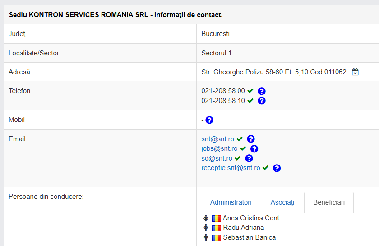Image resolution: width=379 pixels, height=246 pixels.
Task: Click help icon beside receptie.snt@snt.ro
Action: click(277, 168)
